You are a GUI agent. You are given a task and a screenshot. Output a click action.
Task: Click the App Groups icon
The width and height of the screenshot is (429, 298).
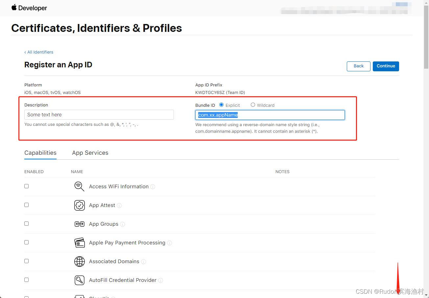pyautogui.click(x=79, y=224)
